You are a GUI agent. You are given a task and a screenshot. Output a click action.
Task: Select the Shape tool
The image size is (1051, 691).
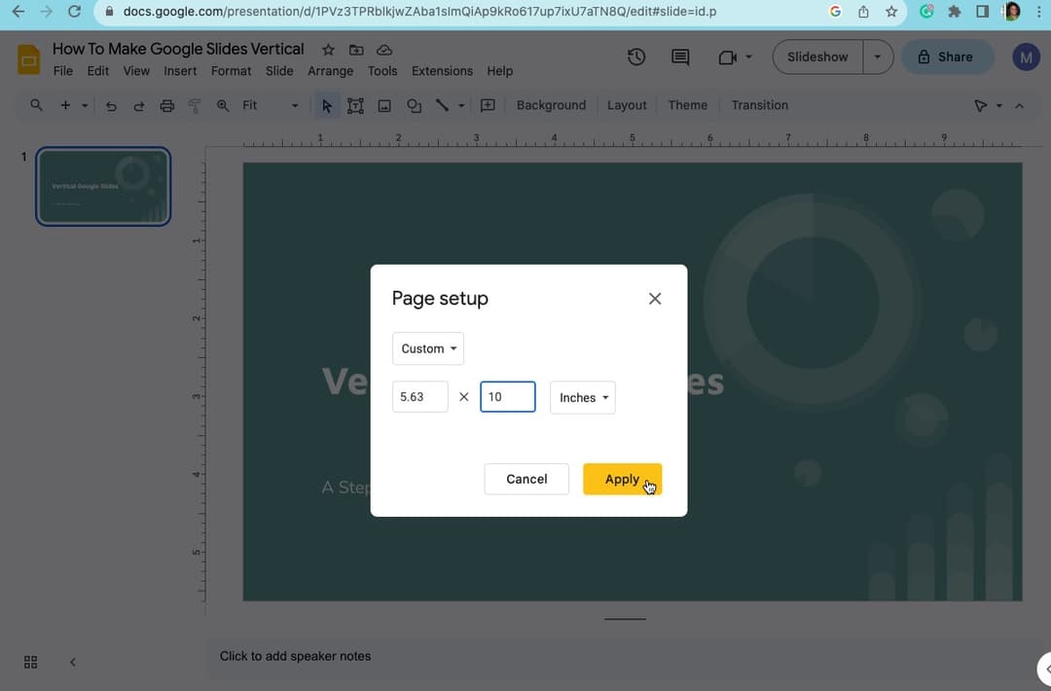(x=415, y=106)
